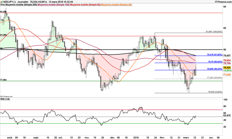Click the green +0,96% change tag

[x=227, y=70]
